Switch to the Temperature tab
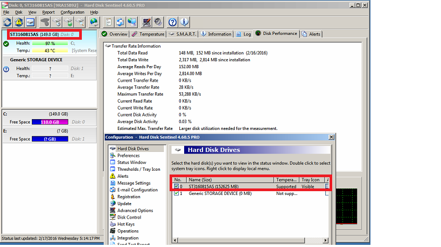 click(x=148, y=34)
